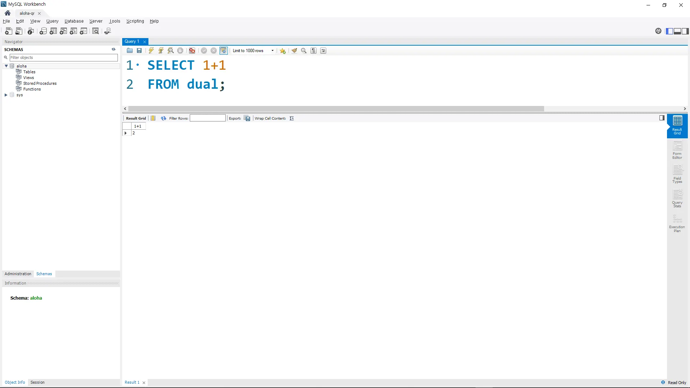Toggle invisible characters pilcrow button
This screenshot has height=388, width=690.
[314, 51]
